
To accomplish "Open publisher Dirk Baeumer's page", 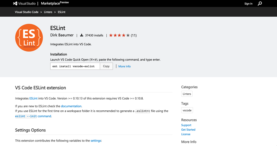I will (x=62, y=35).
